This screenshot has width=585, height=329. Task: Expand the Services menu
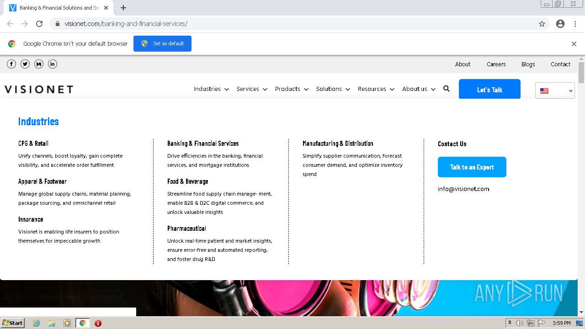pyautogui.click(x=252, y=89)
